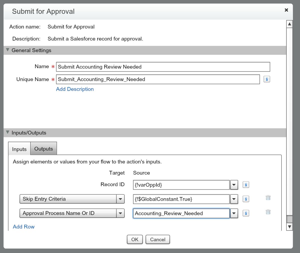Switch to the Outputs tab

tap(44, 149)
